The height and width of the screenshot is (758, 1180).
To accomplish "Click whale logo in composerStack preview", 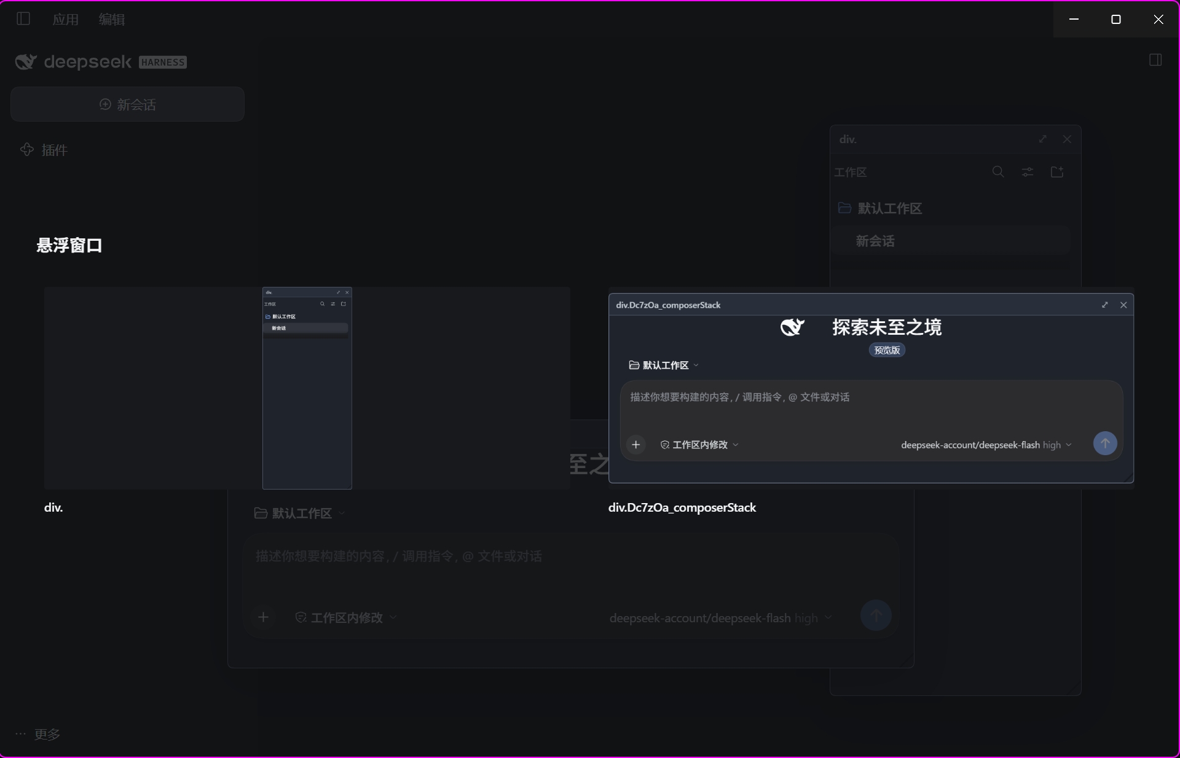I will pos(792,327).
